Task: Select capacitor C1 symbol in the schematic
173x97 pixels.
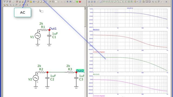Action: 49,36
